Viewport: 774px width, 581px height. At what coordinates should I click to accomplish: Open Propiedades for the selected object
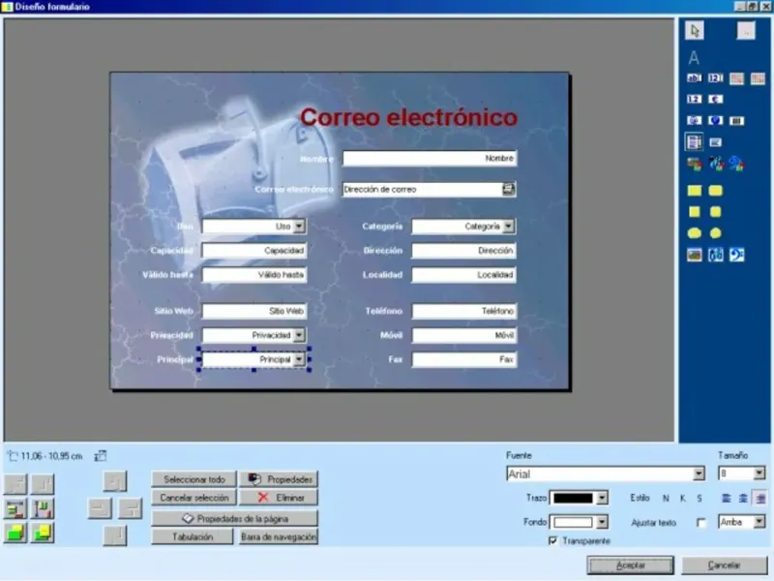point(279,479)
